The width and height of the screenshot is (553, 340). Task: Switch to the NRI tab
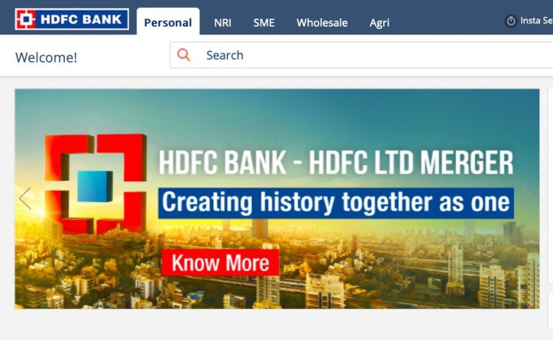click(222, 23)
